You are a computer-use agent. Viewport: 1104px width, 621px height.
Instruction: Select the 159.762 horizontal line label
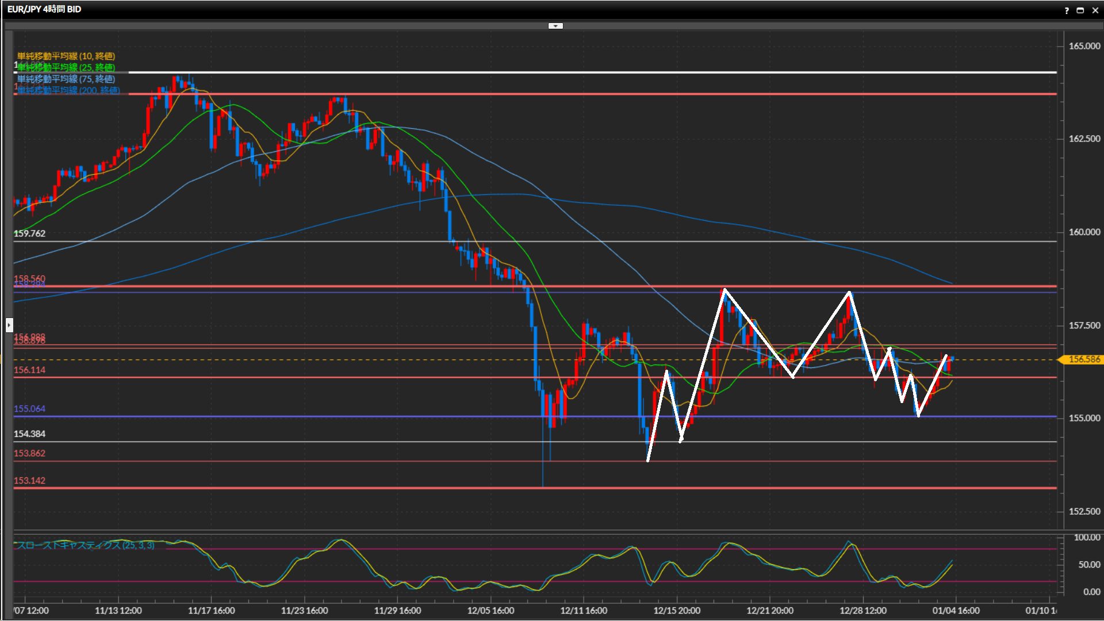(29, 233)
